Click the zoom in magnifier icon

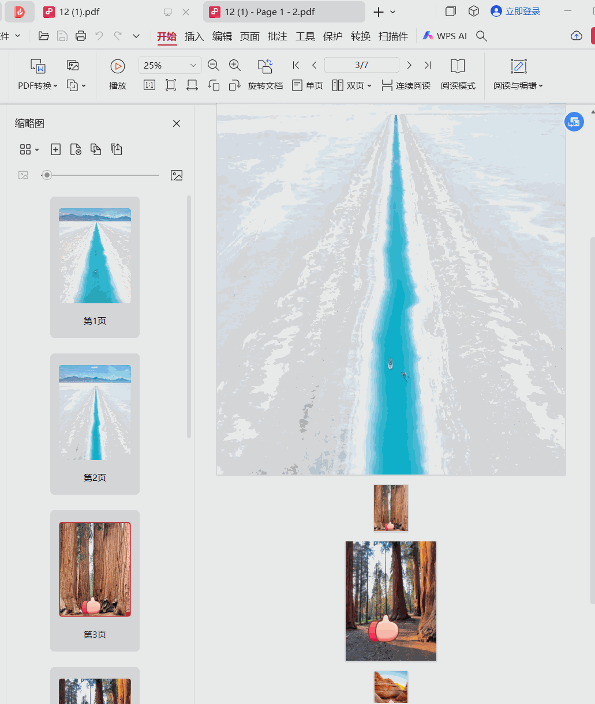click(x=235, y=65)
